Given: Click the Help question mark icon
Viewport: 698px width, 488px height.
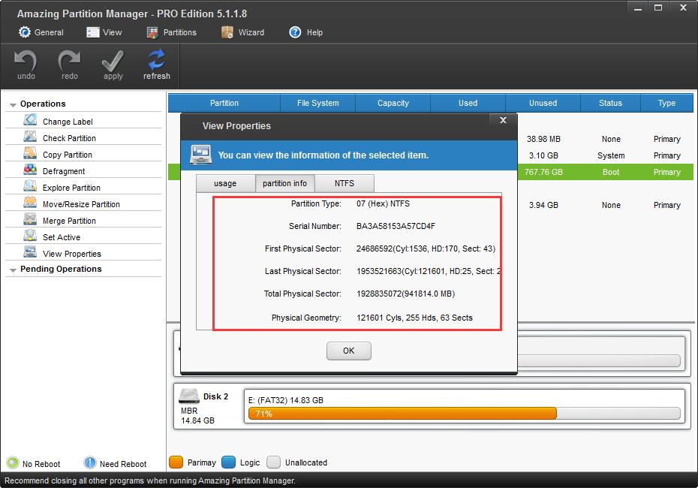Looking at the screenshot, I should [x=295, y=32].
